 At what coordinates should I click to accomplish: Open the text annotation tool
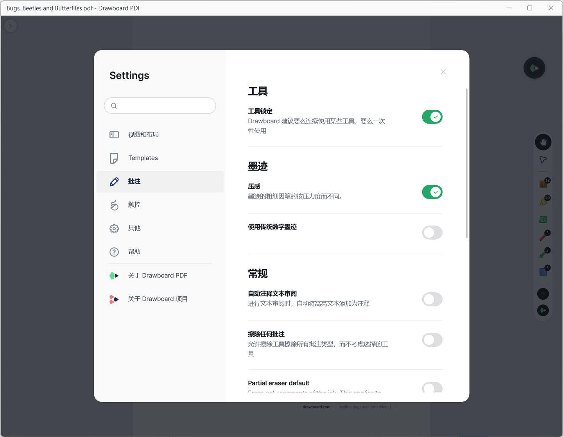[543, 184]
